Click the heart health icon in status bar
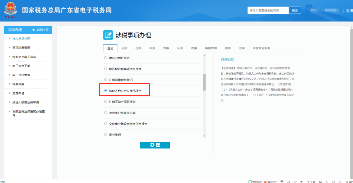353x183 pixels. 295,182
